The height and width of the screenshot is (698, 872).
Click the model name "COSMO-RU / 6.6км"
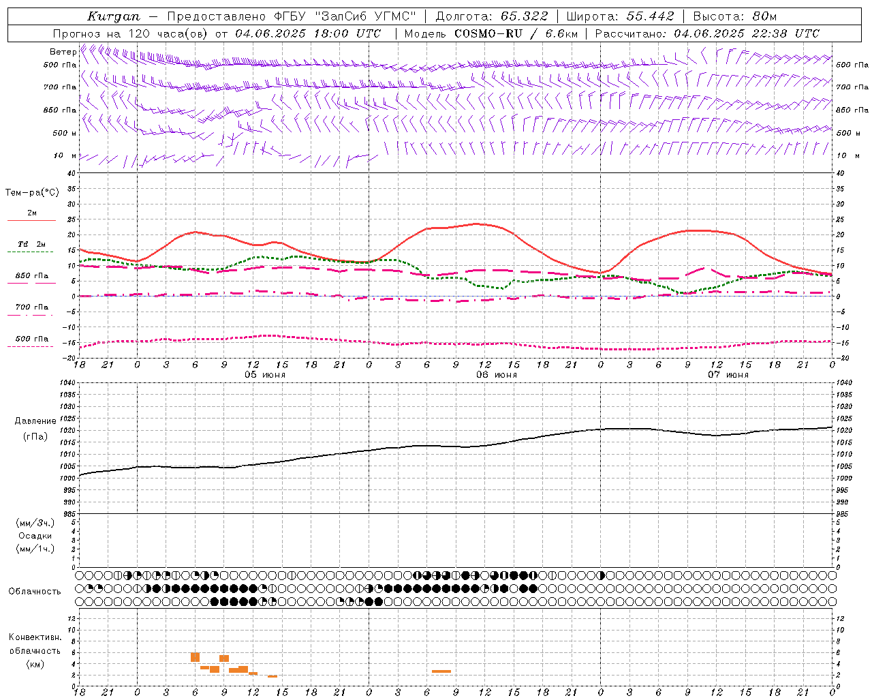[516, 33]
